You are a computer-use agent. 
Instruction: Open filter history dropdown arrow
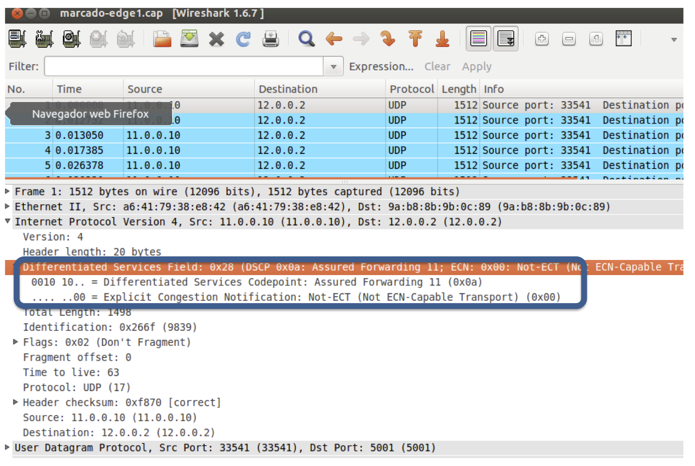pos(333,66)
